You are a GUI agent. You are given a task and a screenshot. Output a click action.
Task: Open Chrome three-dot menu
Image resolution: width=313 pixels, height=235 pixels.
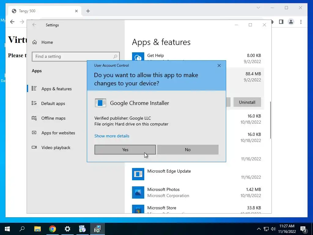[301, 22]
